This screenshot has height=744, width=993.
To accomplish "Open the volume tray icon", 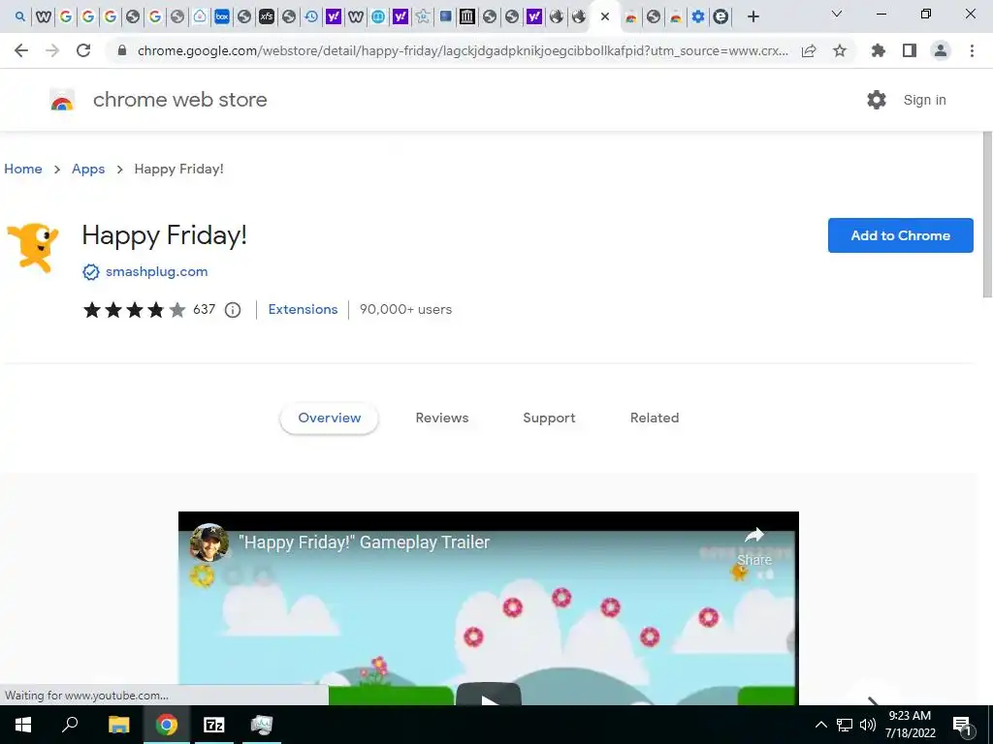I will tap(868, 725).
